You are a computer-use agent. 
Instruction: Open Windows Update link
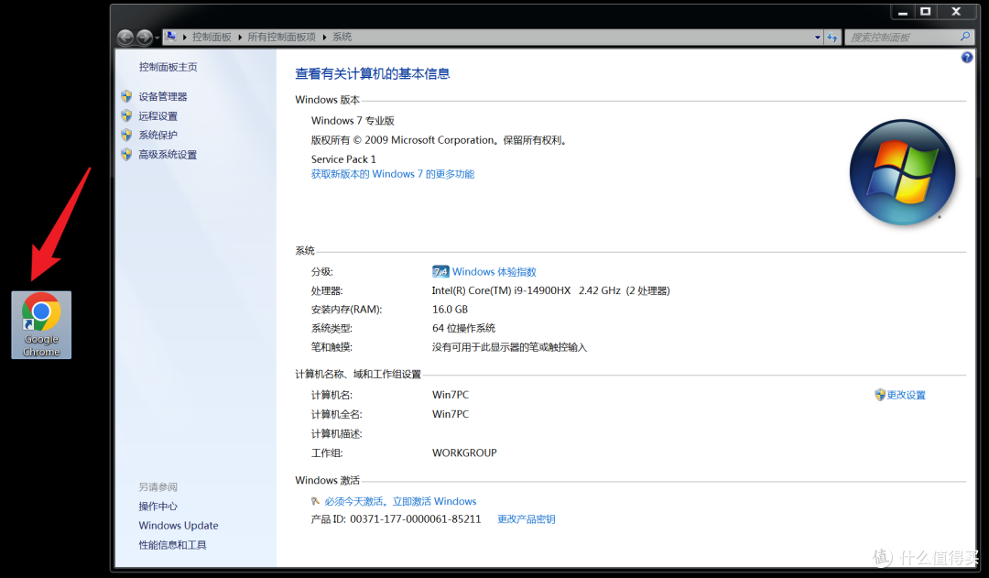(x=179, y=526)
